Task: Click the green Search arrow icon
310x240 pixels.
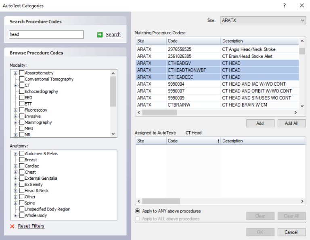Action: coord(100,35)
